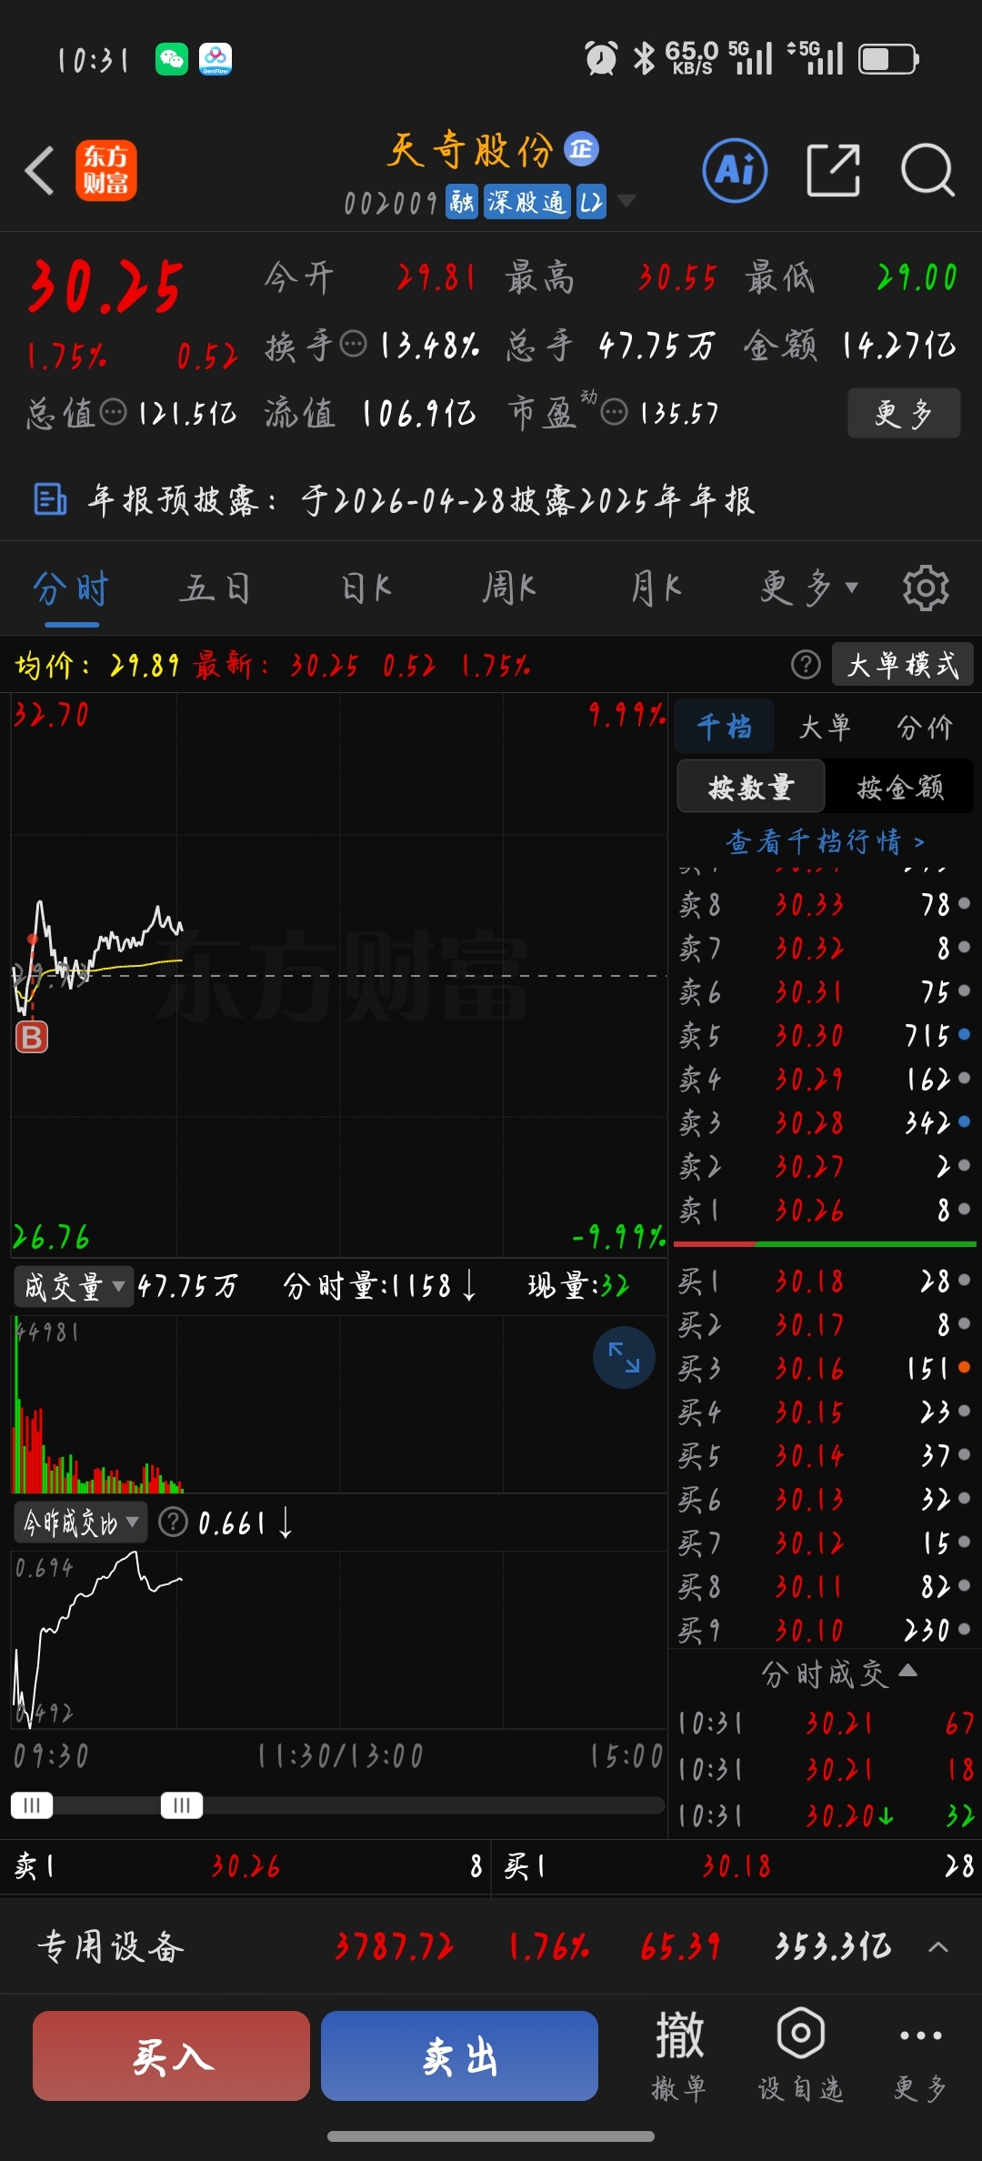
Task: Tap help icon beside 今昨成交比
Action: click(173, 1522)
